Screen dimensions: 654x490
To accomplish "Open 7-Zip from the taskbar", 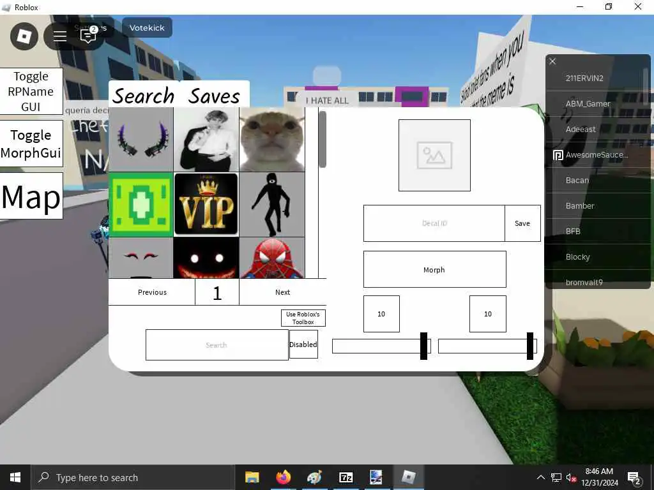I will pyautogui.click(x=346, y=477).
